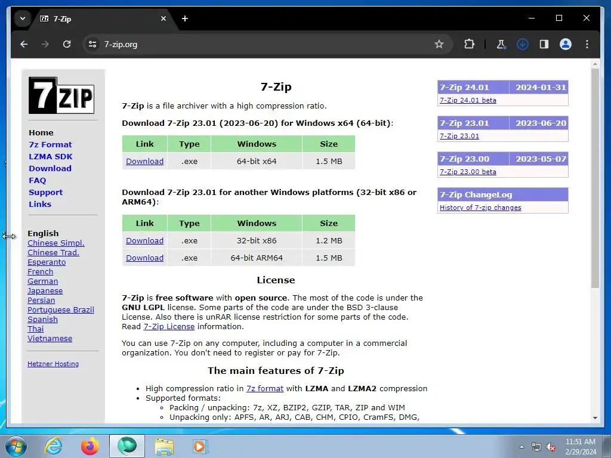This screenshot has height=458, width=611.
Task: Download the 64-bit ARM64 .exe installer
Action: (144, 258)
